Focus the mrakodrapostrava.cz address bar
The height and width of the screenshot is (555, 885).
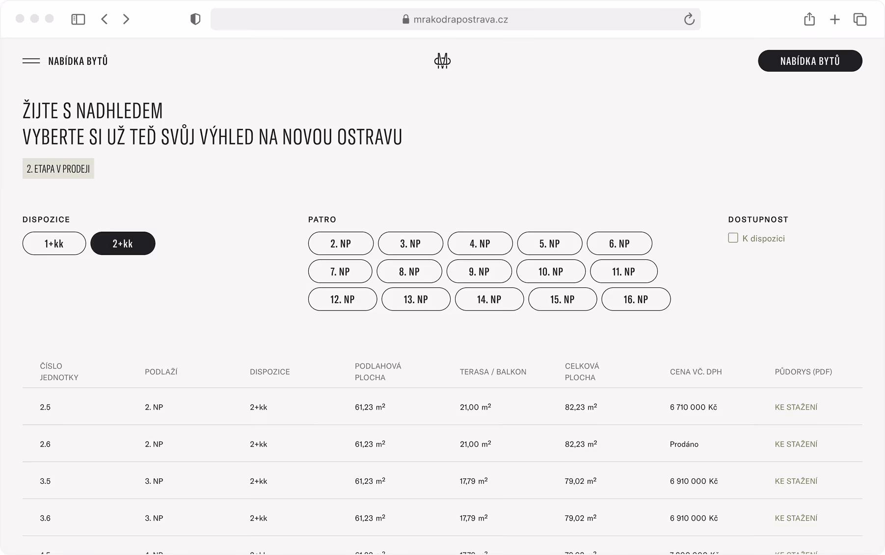click(456, 19)
